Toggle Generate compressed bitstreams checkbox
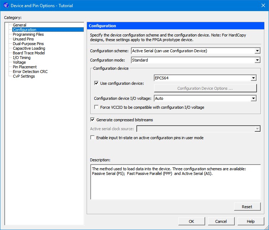The height and width of the screenshot is (230, 269). pos(93,120)
